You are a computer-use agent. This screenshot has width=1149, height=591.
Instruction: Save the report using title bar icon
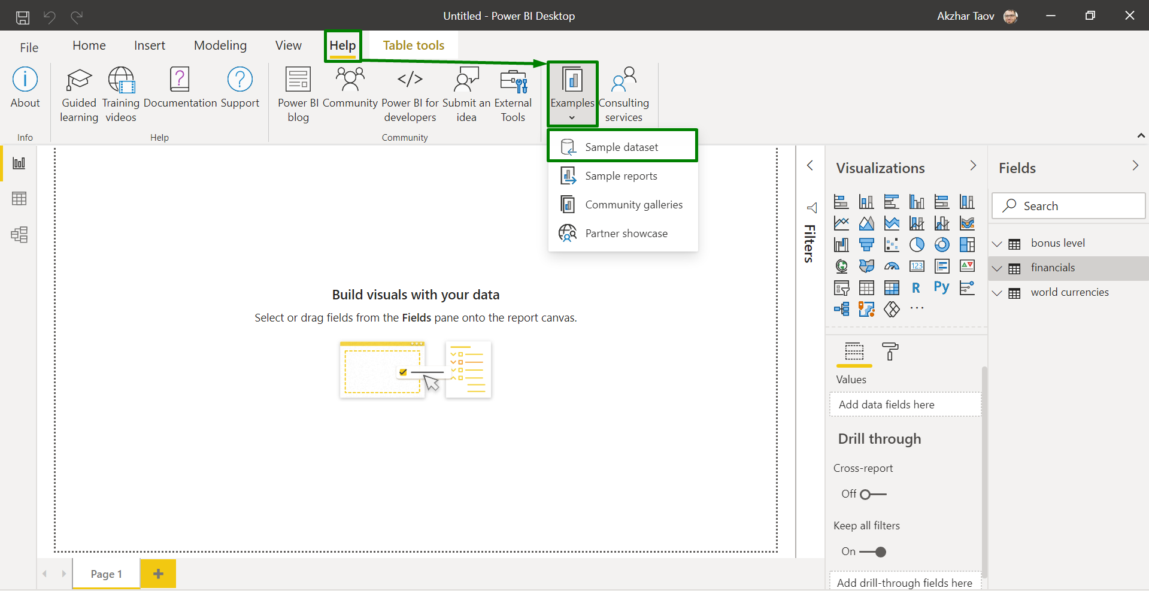coord(23,17)
